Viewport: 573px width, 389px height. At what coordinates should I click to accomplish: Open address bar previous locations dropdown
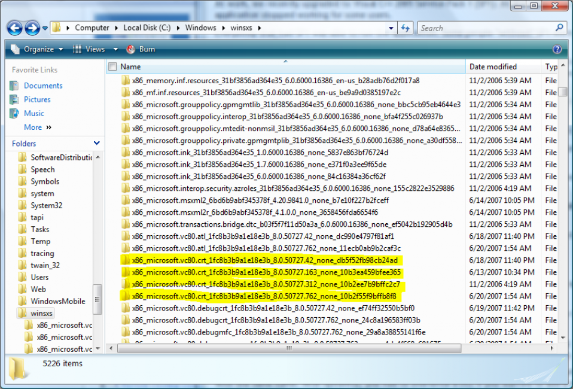coord(391,28)
